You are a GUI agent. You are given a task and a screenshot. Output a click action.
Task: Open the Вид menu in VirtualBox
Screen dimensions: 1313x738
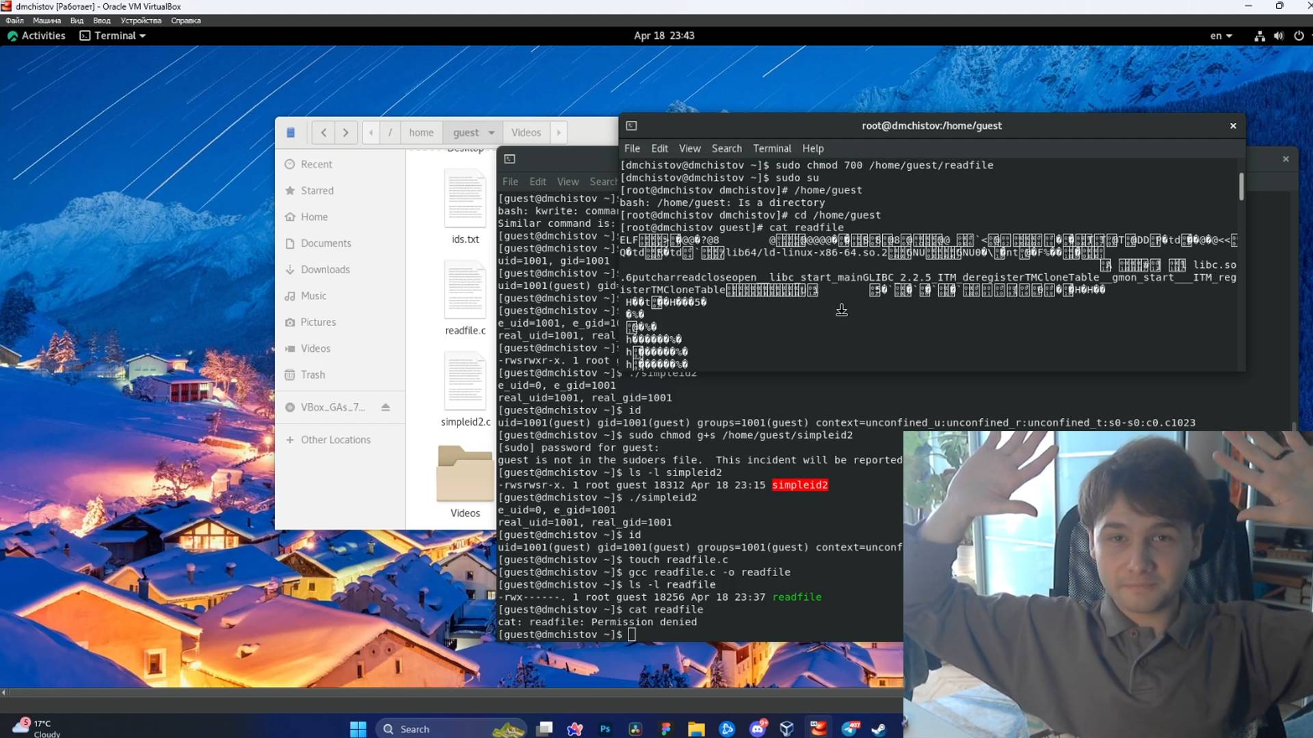77,20
